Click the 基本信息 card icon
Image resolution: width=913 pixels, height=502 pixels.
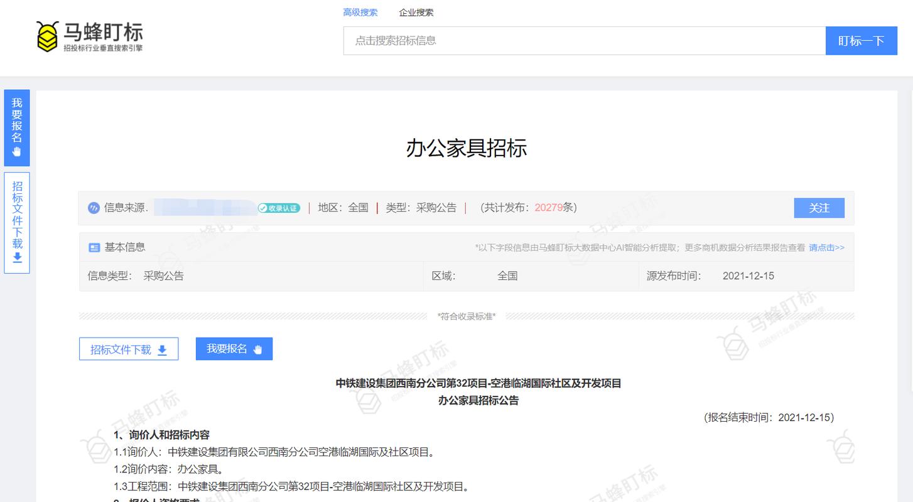click(94, 248)
